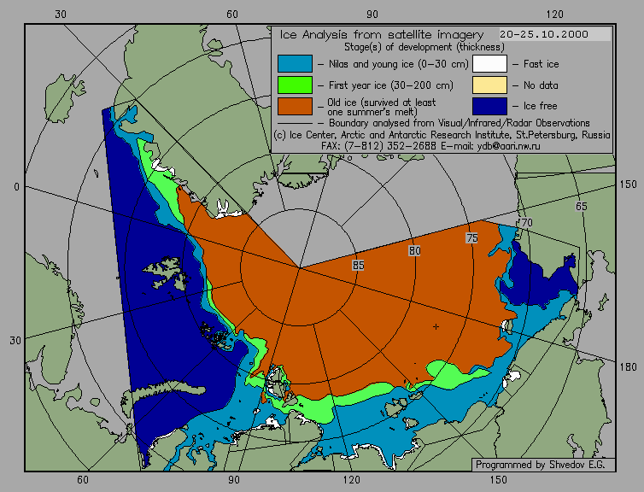Click the 85 latitude label
This screenshot has width=644, height=492.
point(358,266)
